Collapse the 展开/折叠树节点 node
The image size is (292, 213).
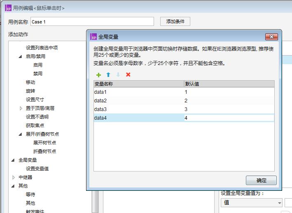point(20,134)
